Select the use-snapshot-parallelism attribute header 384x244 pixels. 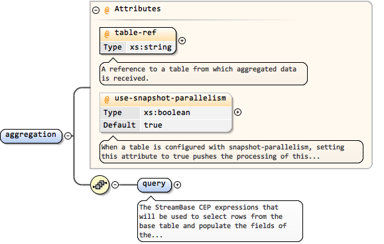click(166, 100)
